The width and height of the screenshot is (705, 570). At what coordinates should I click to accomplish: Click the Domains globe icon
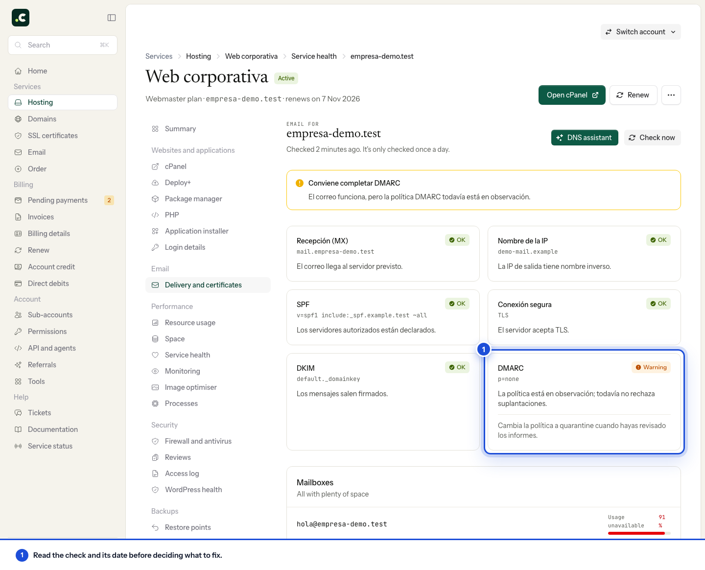[18, 119]
